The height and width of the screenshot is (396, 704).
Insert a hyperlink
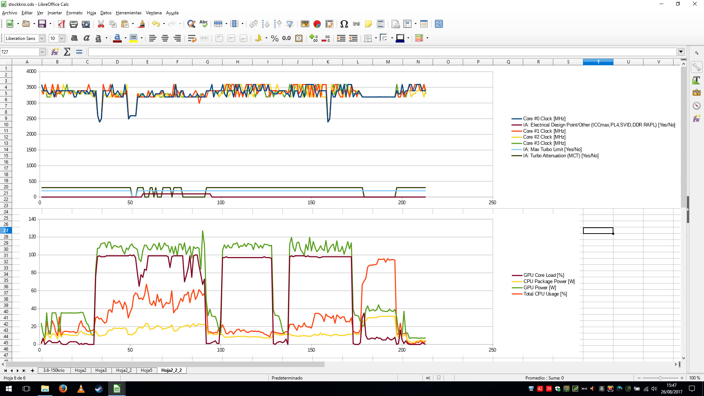pos(356,24)
